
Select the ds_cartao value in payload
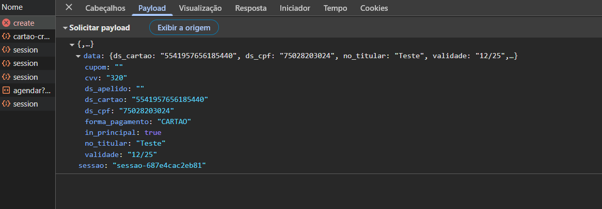pyautogui.click(x=170, y=99)
